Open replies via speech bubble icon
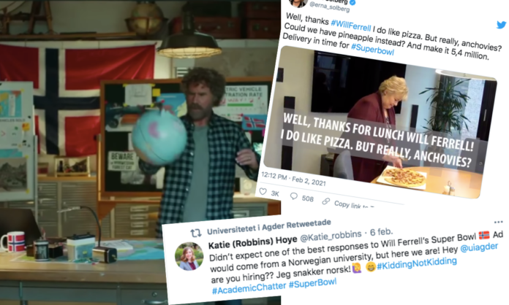Viewport: 509px width, 305px height. (x=294, y=196)
